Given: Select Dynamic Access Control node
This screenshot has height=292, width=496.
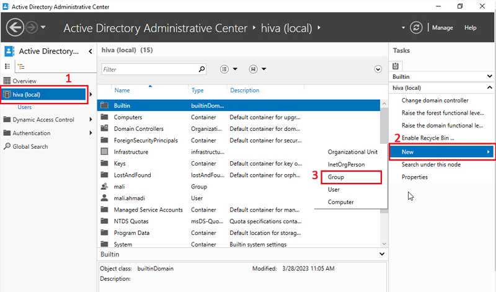Looking at the screenshot, I should (43, 120).
